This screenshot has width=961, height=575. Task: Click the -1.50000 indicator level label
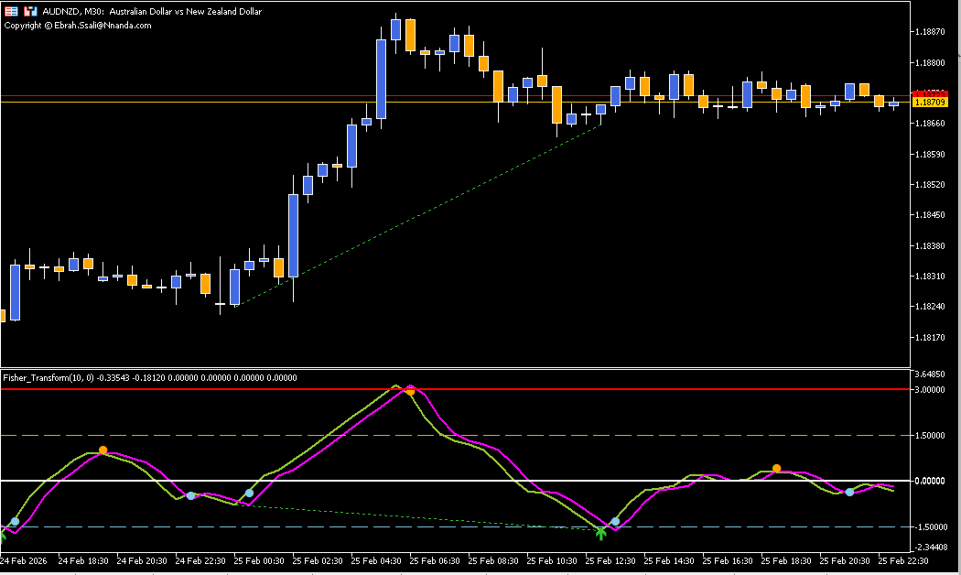click(x=929, y=527)
